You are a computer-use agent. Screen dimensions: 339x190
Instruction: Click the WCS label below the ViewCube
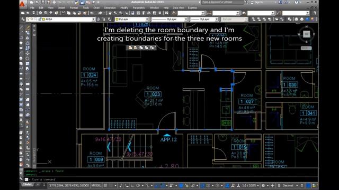click(306, 48)
